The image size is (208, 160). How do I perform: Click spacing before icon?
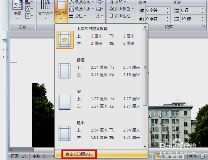point(176,10)
